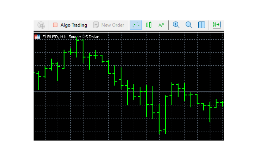Switch chart to line chart mode

[161, 25]
